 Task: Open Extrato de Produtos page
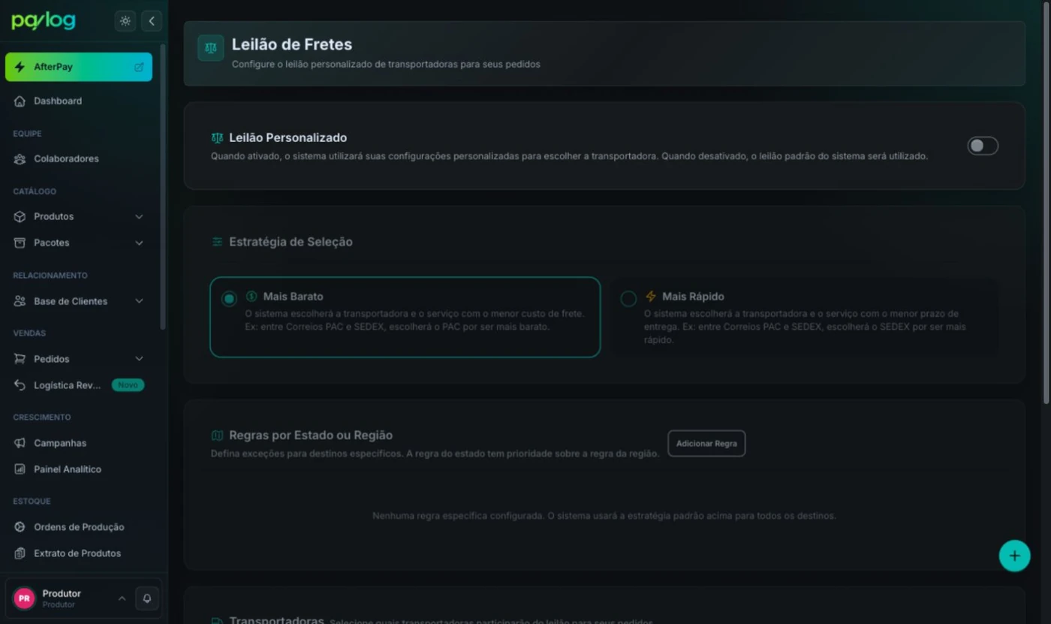(79, 553)
